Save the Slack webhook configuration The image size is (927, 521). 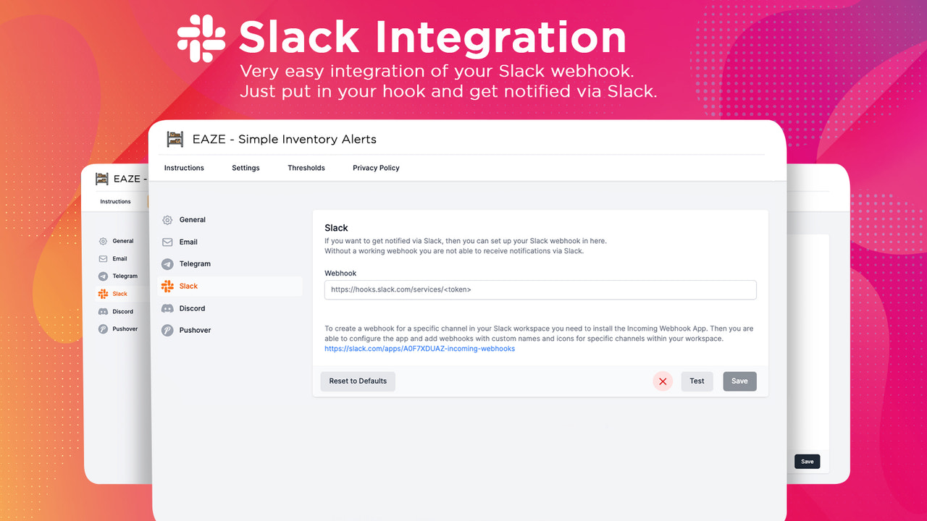tap(739, 381)
